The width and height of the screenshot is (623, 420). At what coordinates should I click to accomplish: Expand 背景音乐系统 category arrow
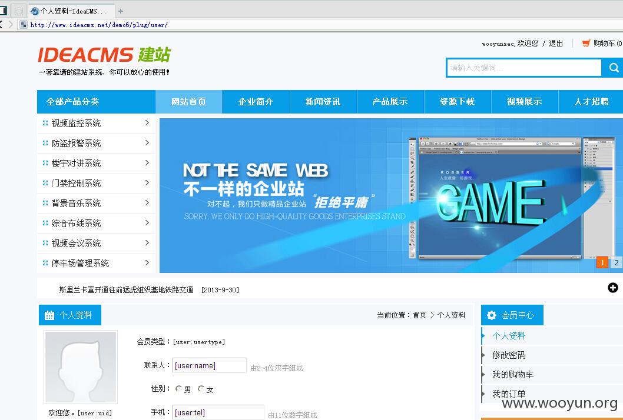click(147, 203)
